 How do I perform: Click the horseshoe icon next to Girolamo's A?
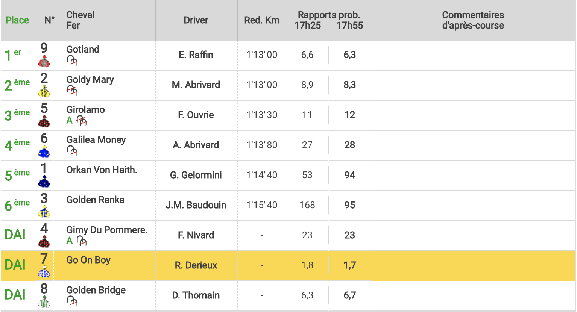click(81, 120)
